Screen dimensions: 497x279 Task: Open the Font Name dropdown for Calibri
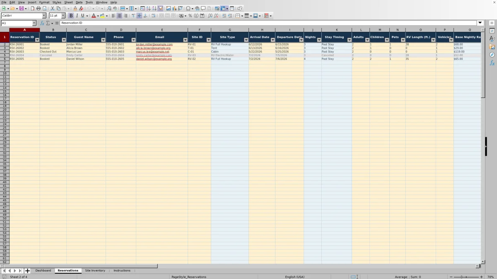coord(44,16)
